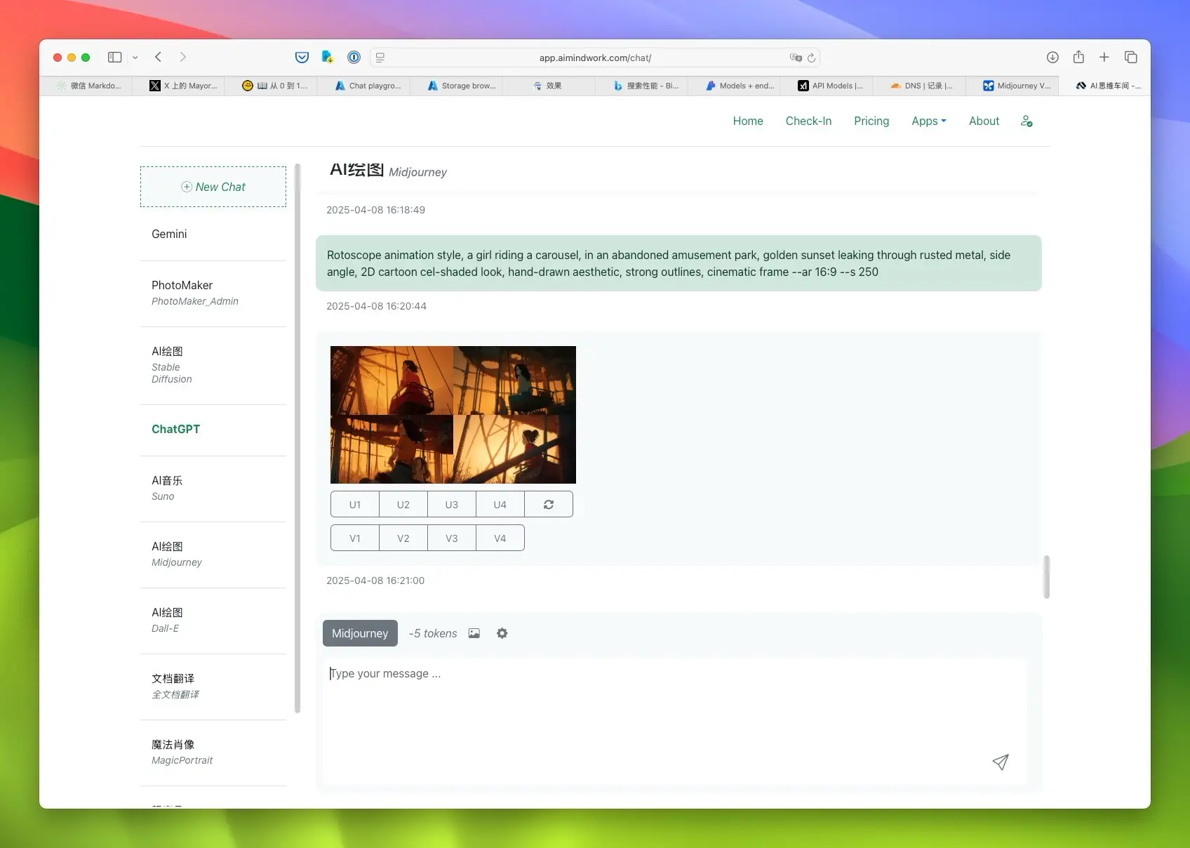Upscale the second image with U2

coord(403,504)
